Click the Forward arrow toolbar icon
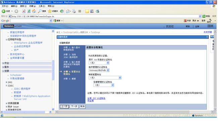Image resolution: width=218 pixels, height=121 pixels. pyautogui.click(x=16, y=11)
